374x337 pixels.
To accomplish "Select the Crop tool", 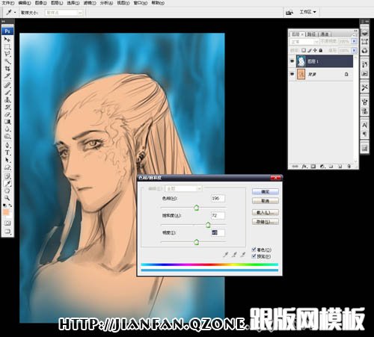I will [x=7, y=68].
